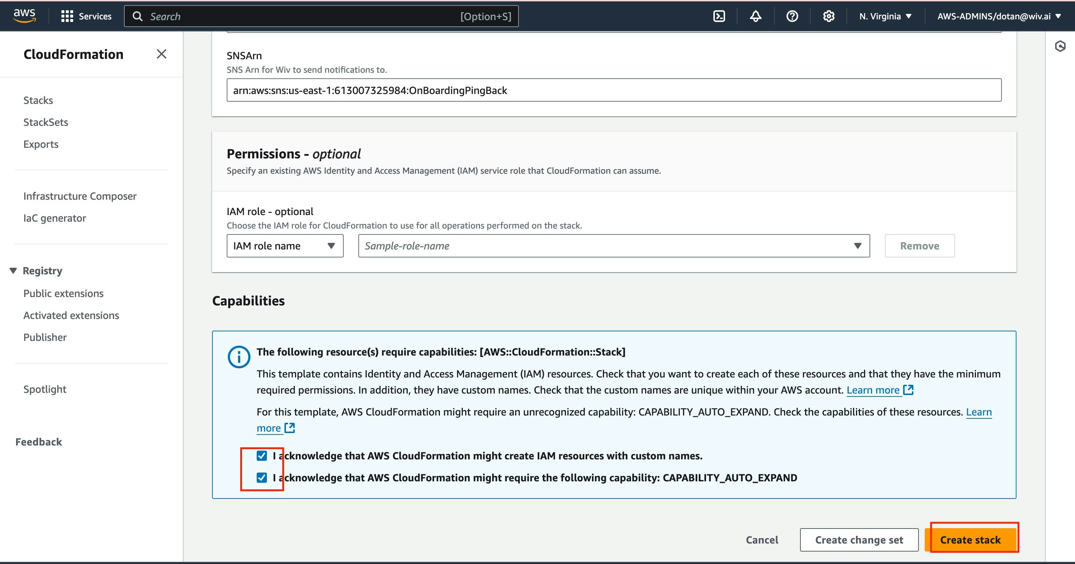Open the IAM role name dropdown
The height and width of the screenshot is (564, 1075).
284,246
